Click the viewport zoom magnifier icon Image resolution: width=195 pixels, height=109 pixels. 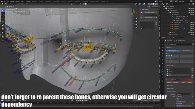pyautogui.click(x=136, y=18)
